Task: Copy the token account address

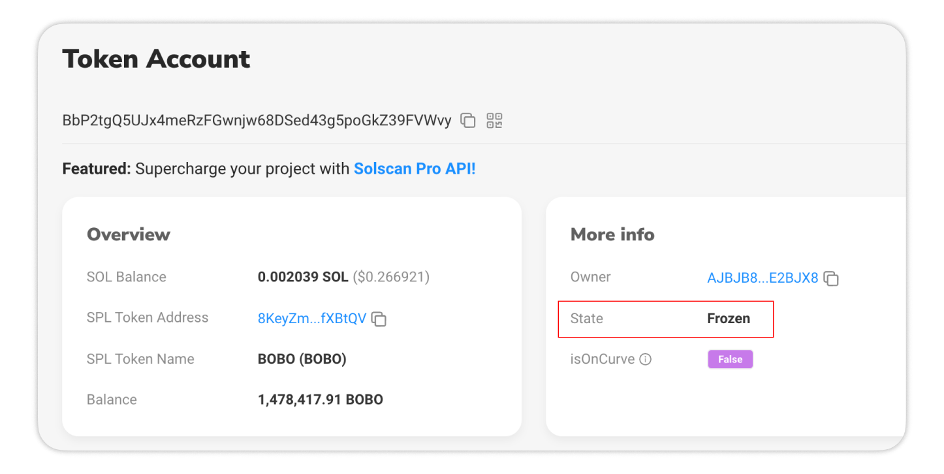Action: [x=468, y=121]
